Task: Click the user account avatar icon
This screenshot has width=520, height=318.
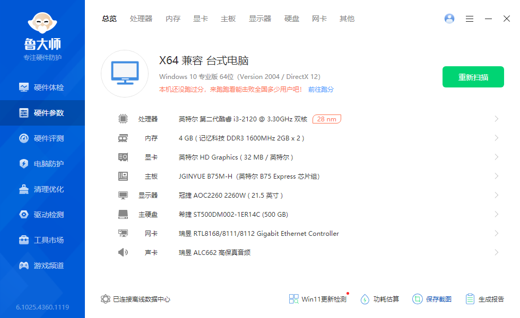Action: click(449, 19)
